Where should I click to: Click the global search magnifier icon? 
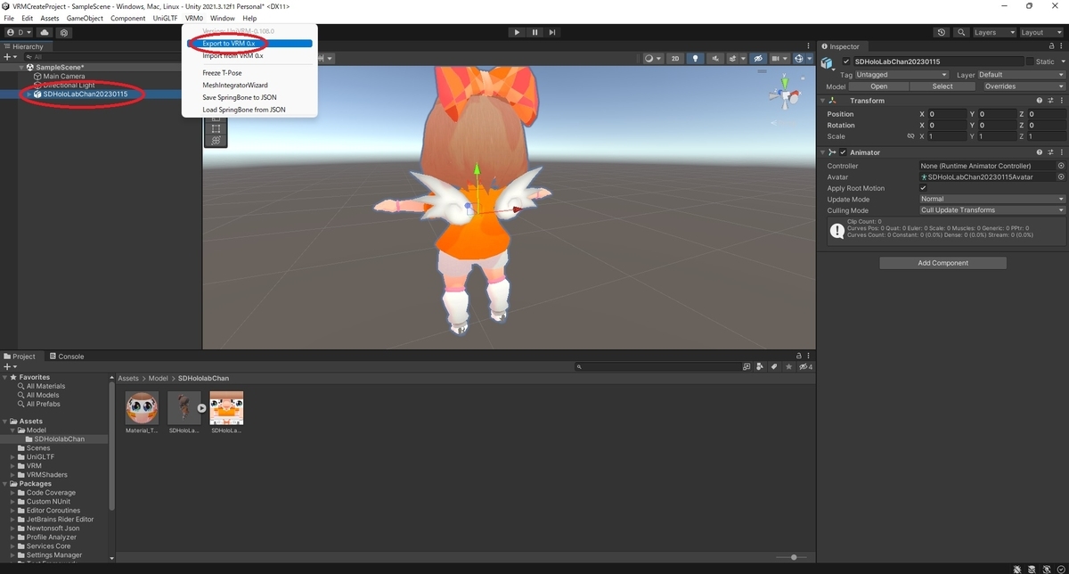961,32
